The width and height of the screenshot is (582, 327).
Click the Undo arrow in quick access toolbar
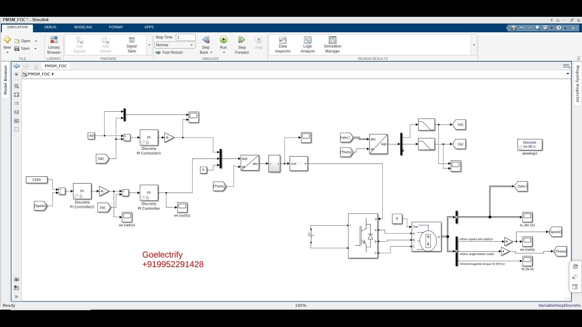click(x=522, y=28)
